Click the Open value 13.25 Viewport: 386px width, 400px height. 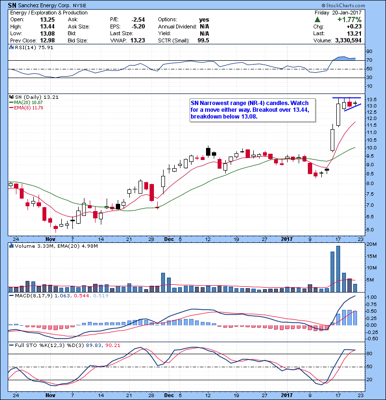pos(47,20)
